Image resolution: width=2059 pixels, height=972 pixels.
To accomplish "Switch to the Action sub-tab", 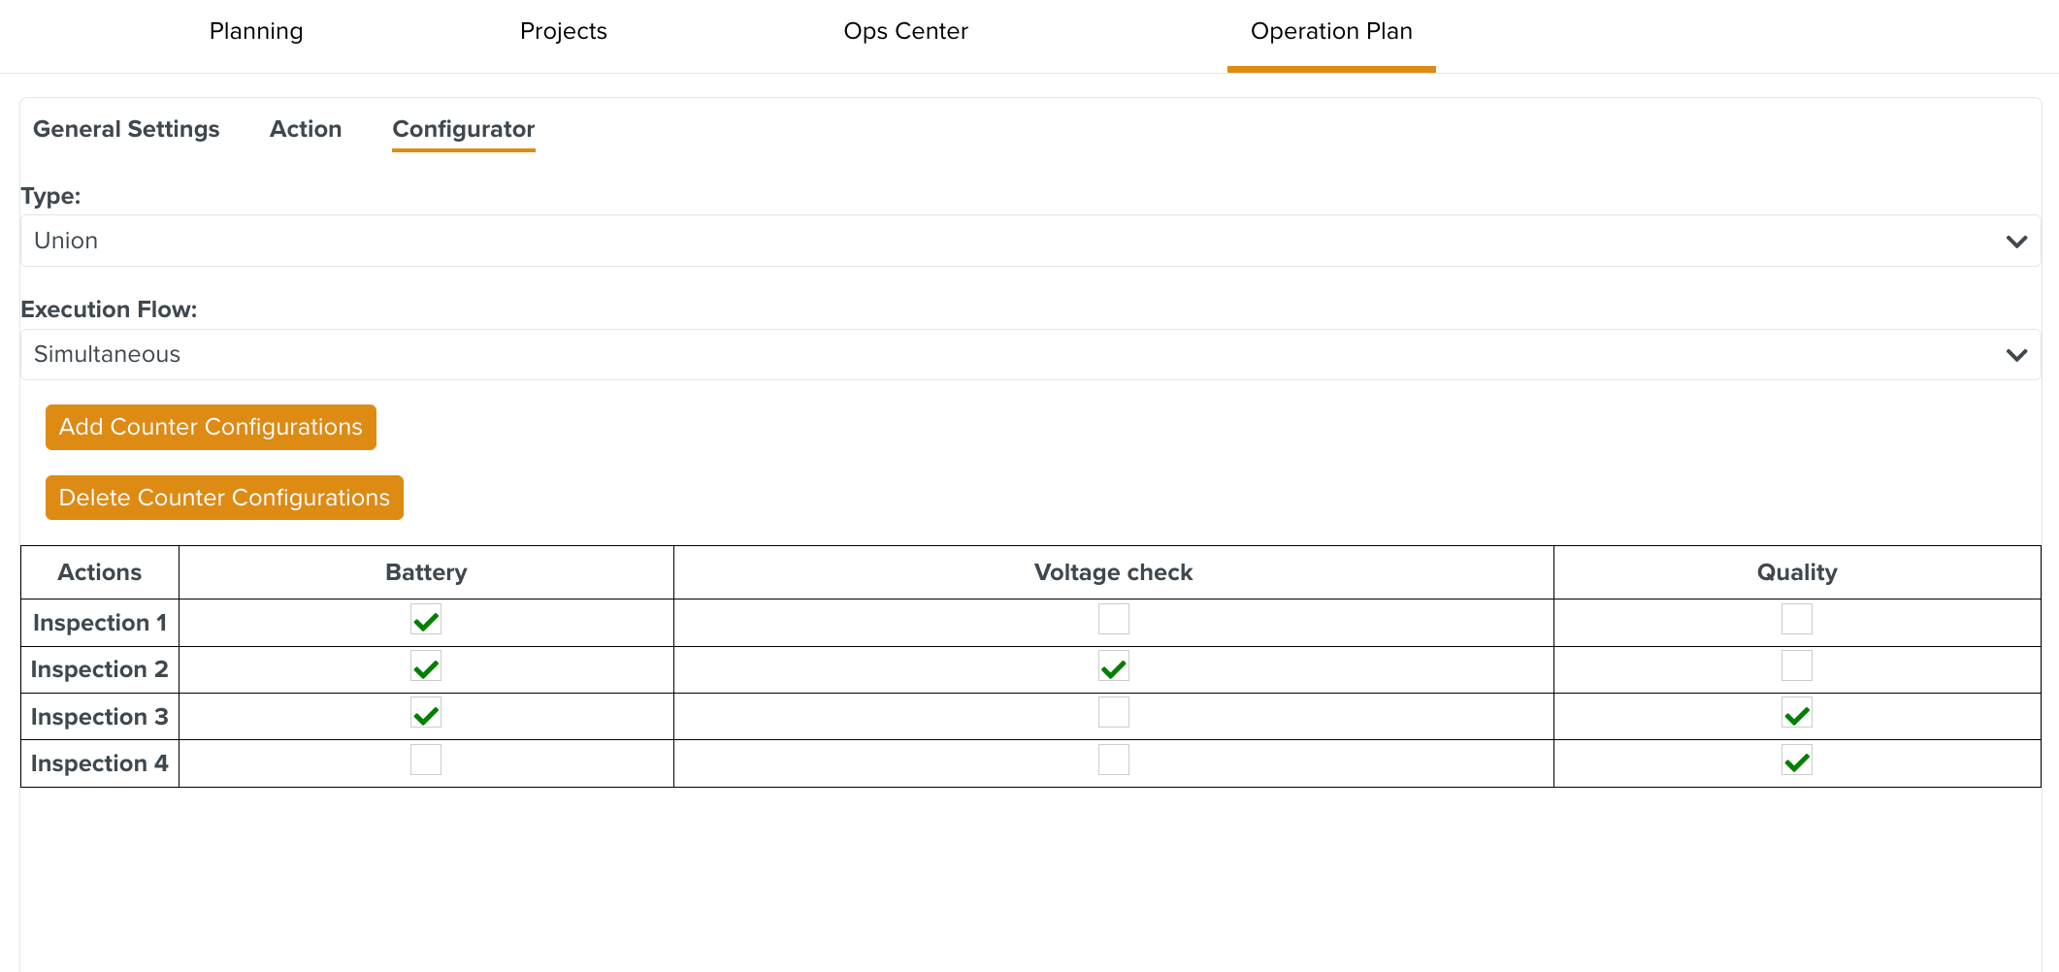I will (x=306, y=129).
